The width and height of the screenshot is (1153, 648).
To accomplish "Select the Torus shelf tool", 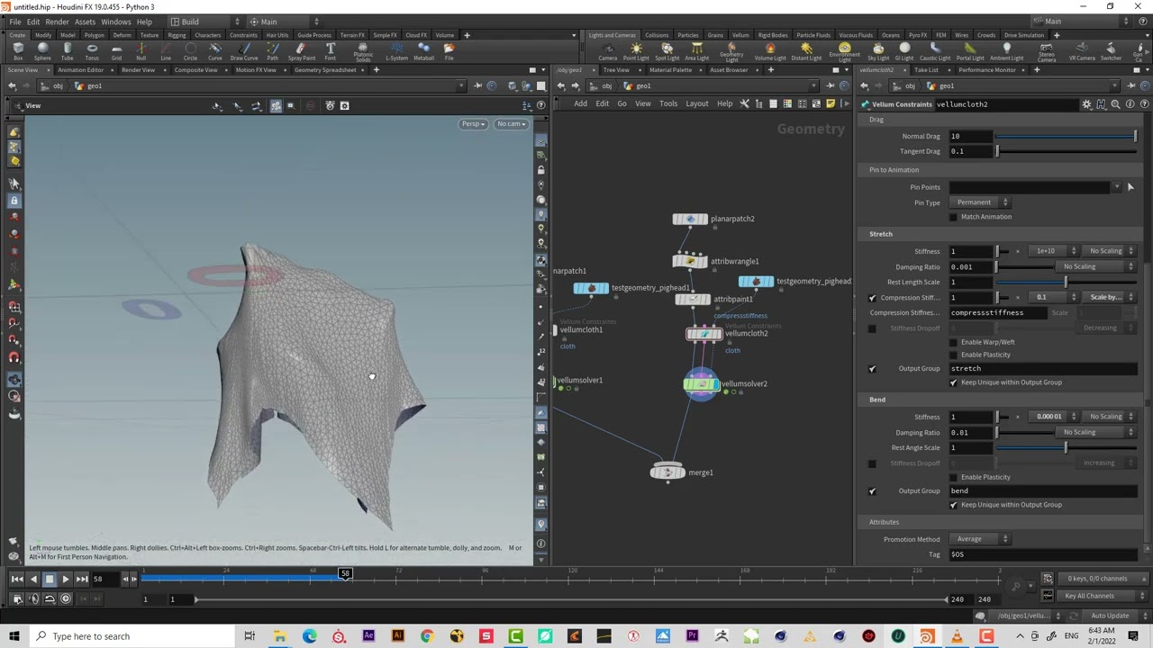I will click(92, 51).
